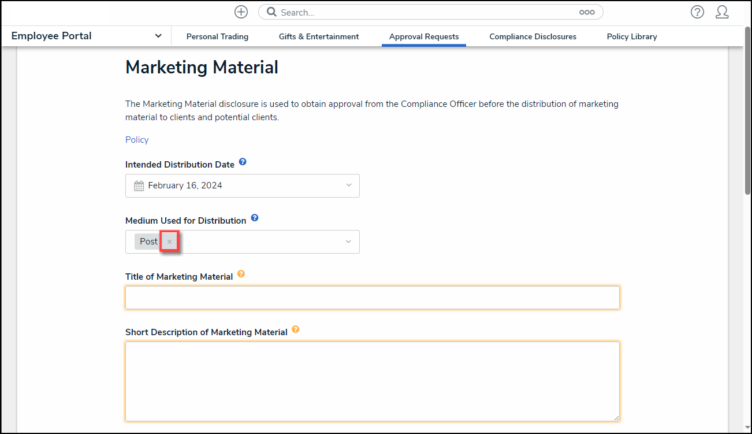Open the user profile icon
The height and width of the screenshot is (434, 752).
[x=722, y=12]
